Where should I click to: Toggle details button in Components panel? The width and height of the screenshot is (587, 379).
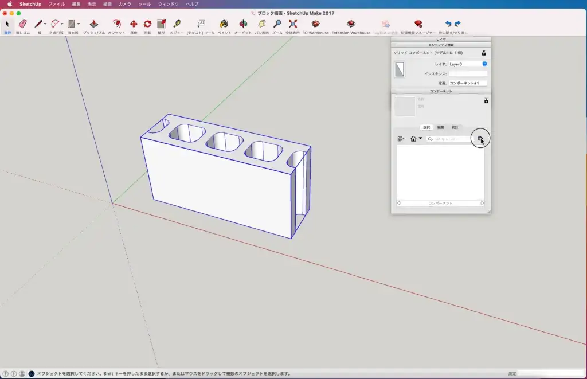point(486,100)
